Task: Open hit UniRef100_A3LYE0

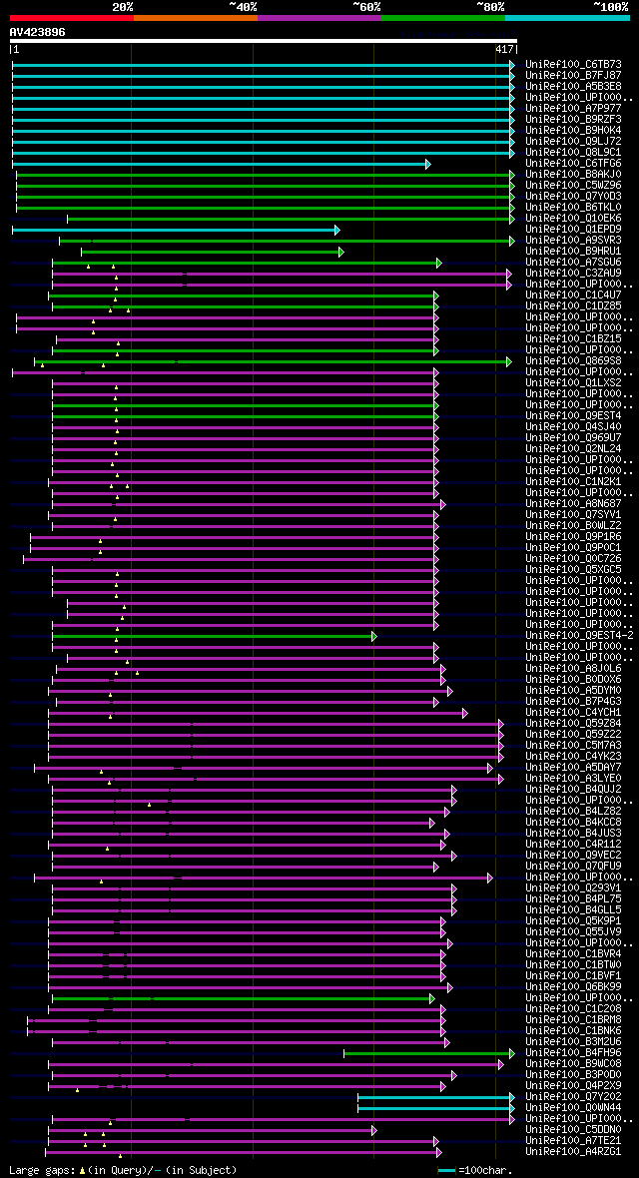Action: click(573, 779)
